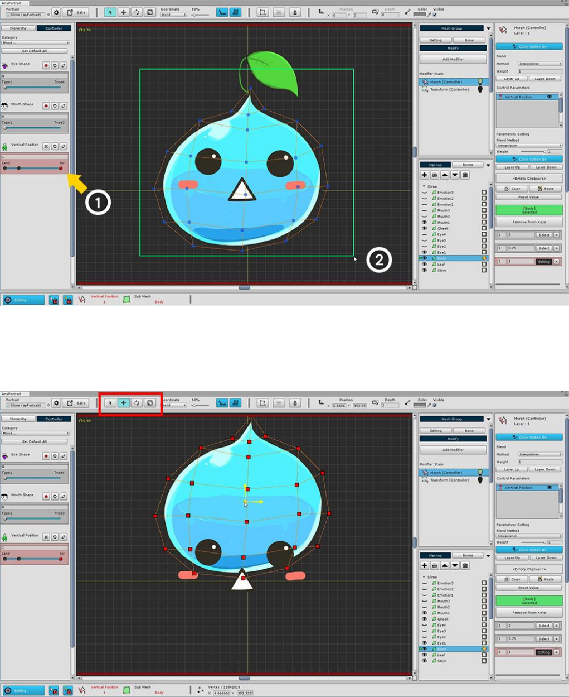
Task: Click the trash delete icon in top screenshot mesh panel
Action: [465, 175]
